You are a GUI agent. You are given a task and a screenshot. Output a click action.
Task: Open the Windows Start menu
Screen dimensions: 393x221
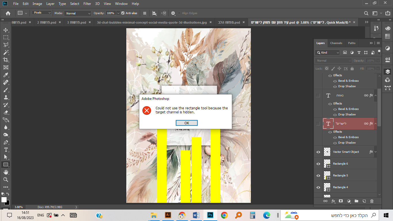coord(386,215)
